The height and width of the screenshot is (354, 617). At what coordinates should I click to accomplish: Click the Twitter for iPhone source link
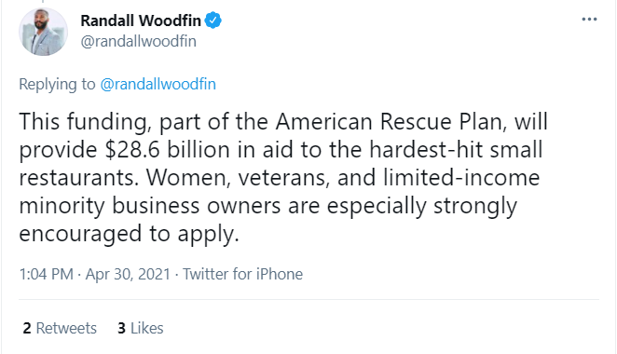coord(242,274)
